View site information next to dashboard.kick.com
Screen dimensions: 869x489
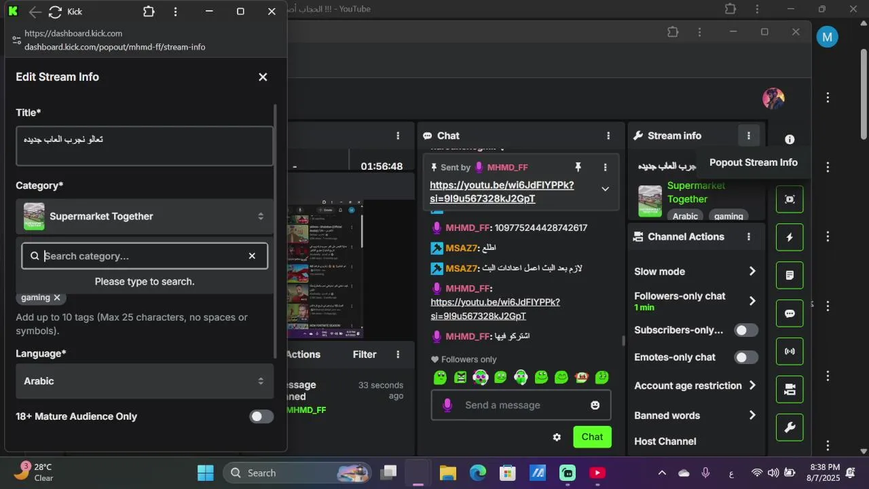[x=17, y=40]
